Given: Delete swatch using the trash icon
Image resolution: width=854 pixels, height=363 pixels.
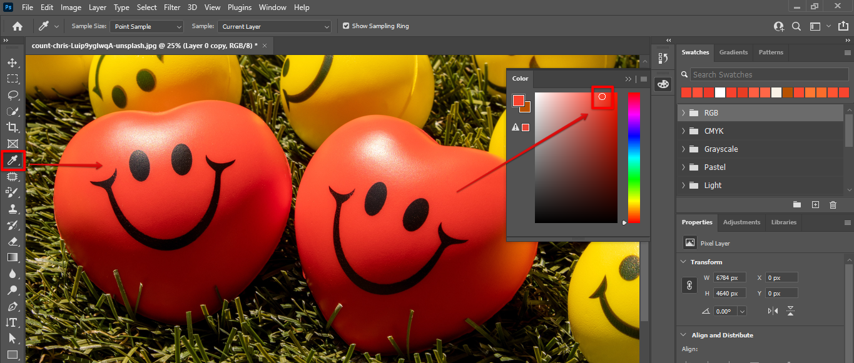Looking at the screenshot, I should tap(833, 204).
